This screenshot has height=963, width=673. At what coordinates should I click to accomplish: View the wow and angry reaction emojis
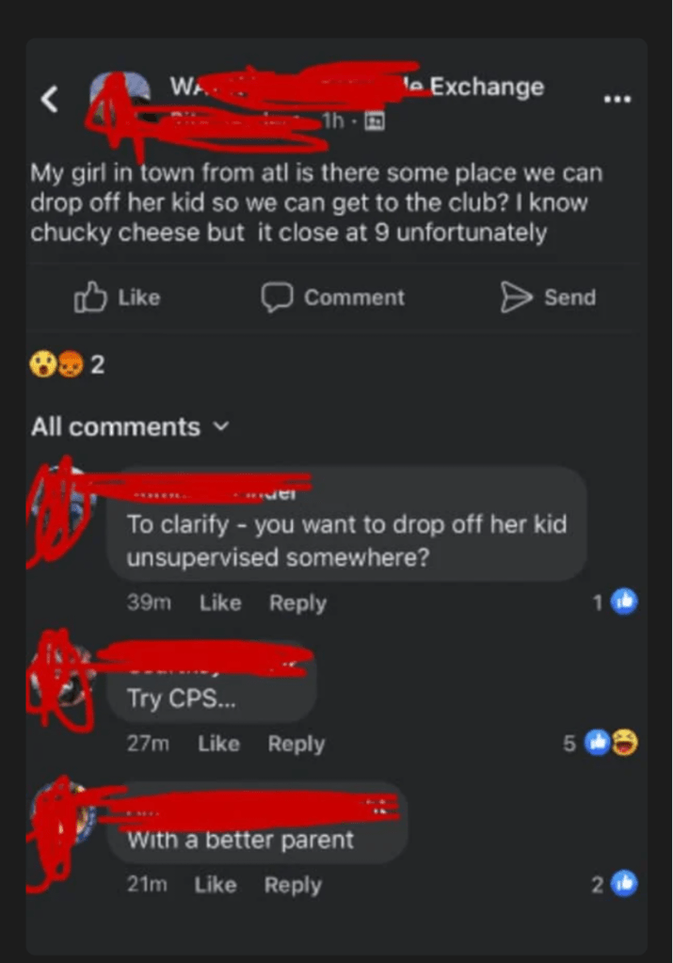(56, 364)
